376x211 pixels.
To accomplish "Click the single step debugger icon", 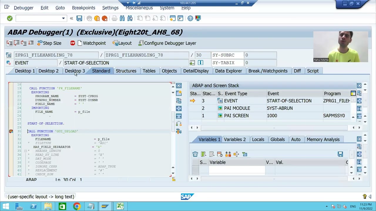I will [x=9, y=43].
